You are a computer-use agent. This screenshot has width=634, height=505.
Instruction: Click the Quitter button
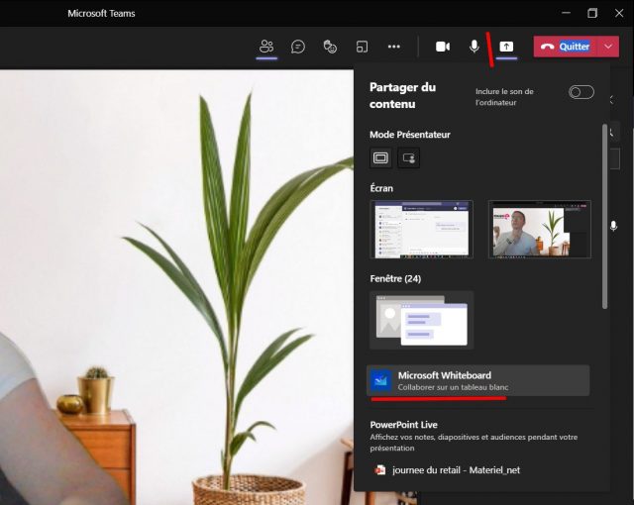point(565,47)
